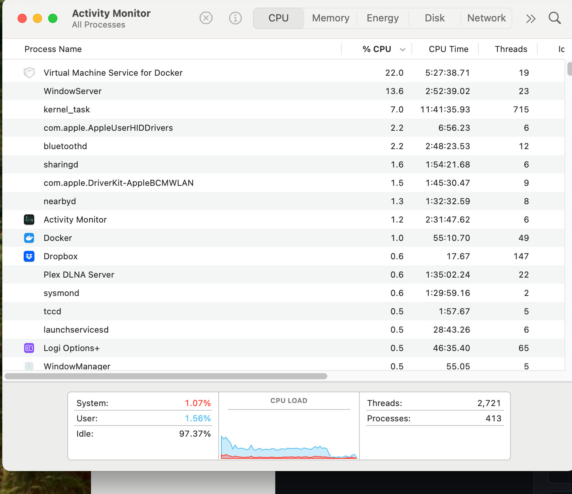Click the 13.6 CPU value for WindowServer
Screen dimensions: 572x494
coord(394,91)
